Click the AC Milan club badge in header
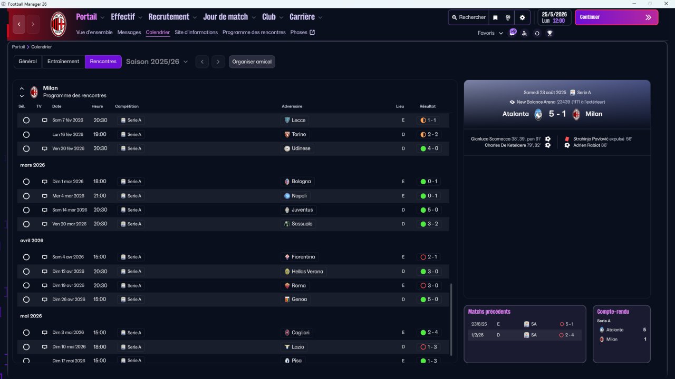675x379 pixels. point(58,24)
